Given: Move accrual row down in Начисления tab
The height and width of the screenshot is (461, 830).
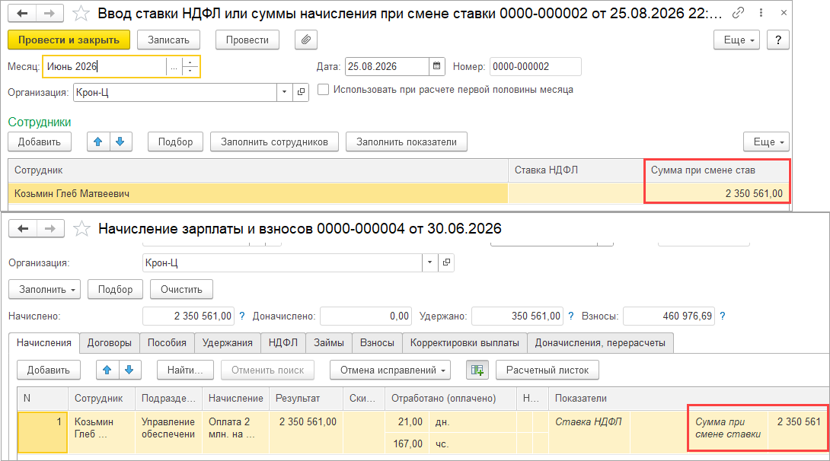Looking at the screenshot, I should (x=129, y=370).
